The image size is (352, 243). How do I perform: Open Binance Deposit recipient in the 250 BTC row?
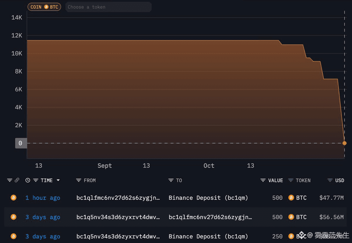coord(208,236)
